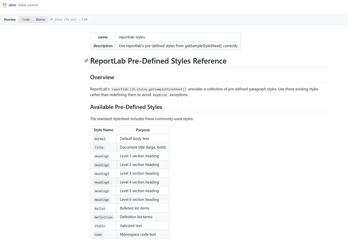Click the reportlab-styles name cell
The height and width of the screenshot is (241, 348).
[x=178, y=37]
